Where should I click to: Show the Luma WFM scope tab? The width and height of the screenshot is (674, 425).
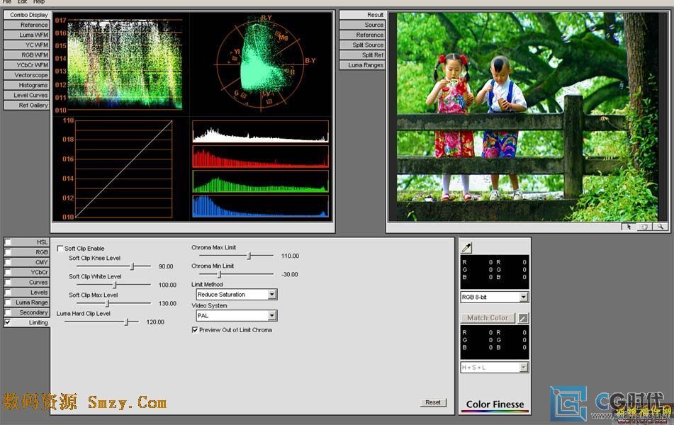(27, 35)
